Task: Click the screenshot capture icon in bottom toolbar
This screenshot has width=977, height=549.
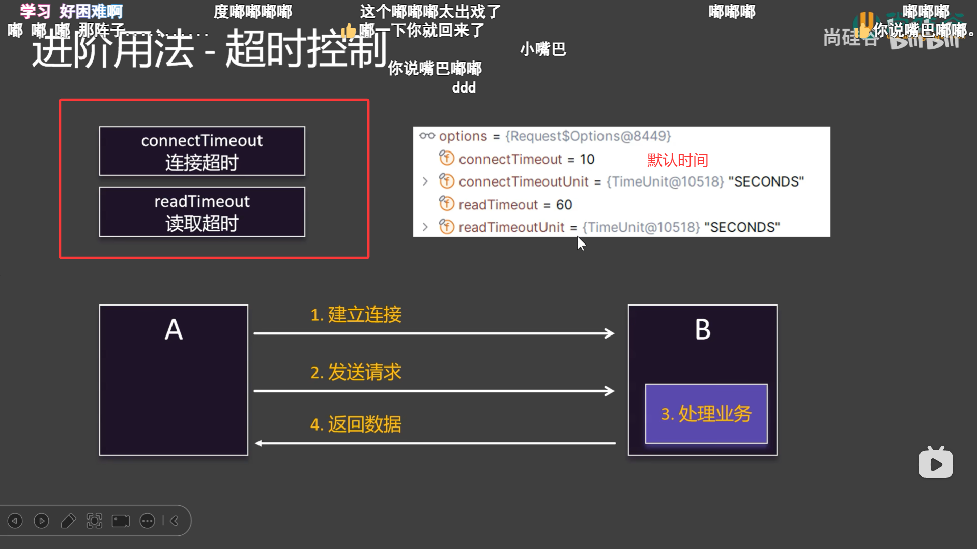Action: [x=96, y=521]
